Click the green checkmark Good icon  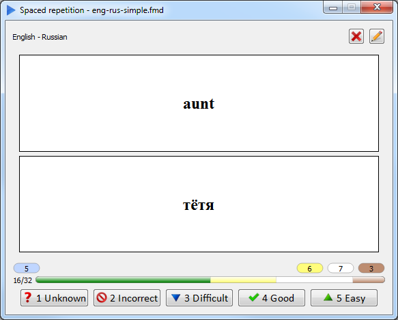tap(254, 297)
